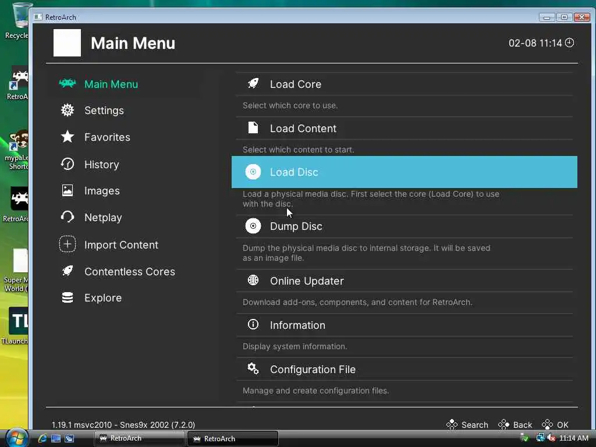Click the History clock icon

click(x=68, y=164)
